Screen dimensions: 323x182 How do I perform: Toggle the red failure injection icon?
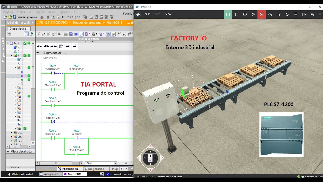coord(262,14)
